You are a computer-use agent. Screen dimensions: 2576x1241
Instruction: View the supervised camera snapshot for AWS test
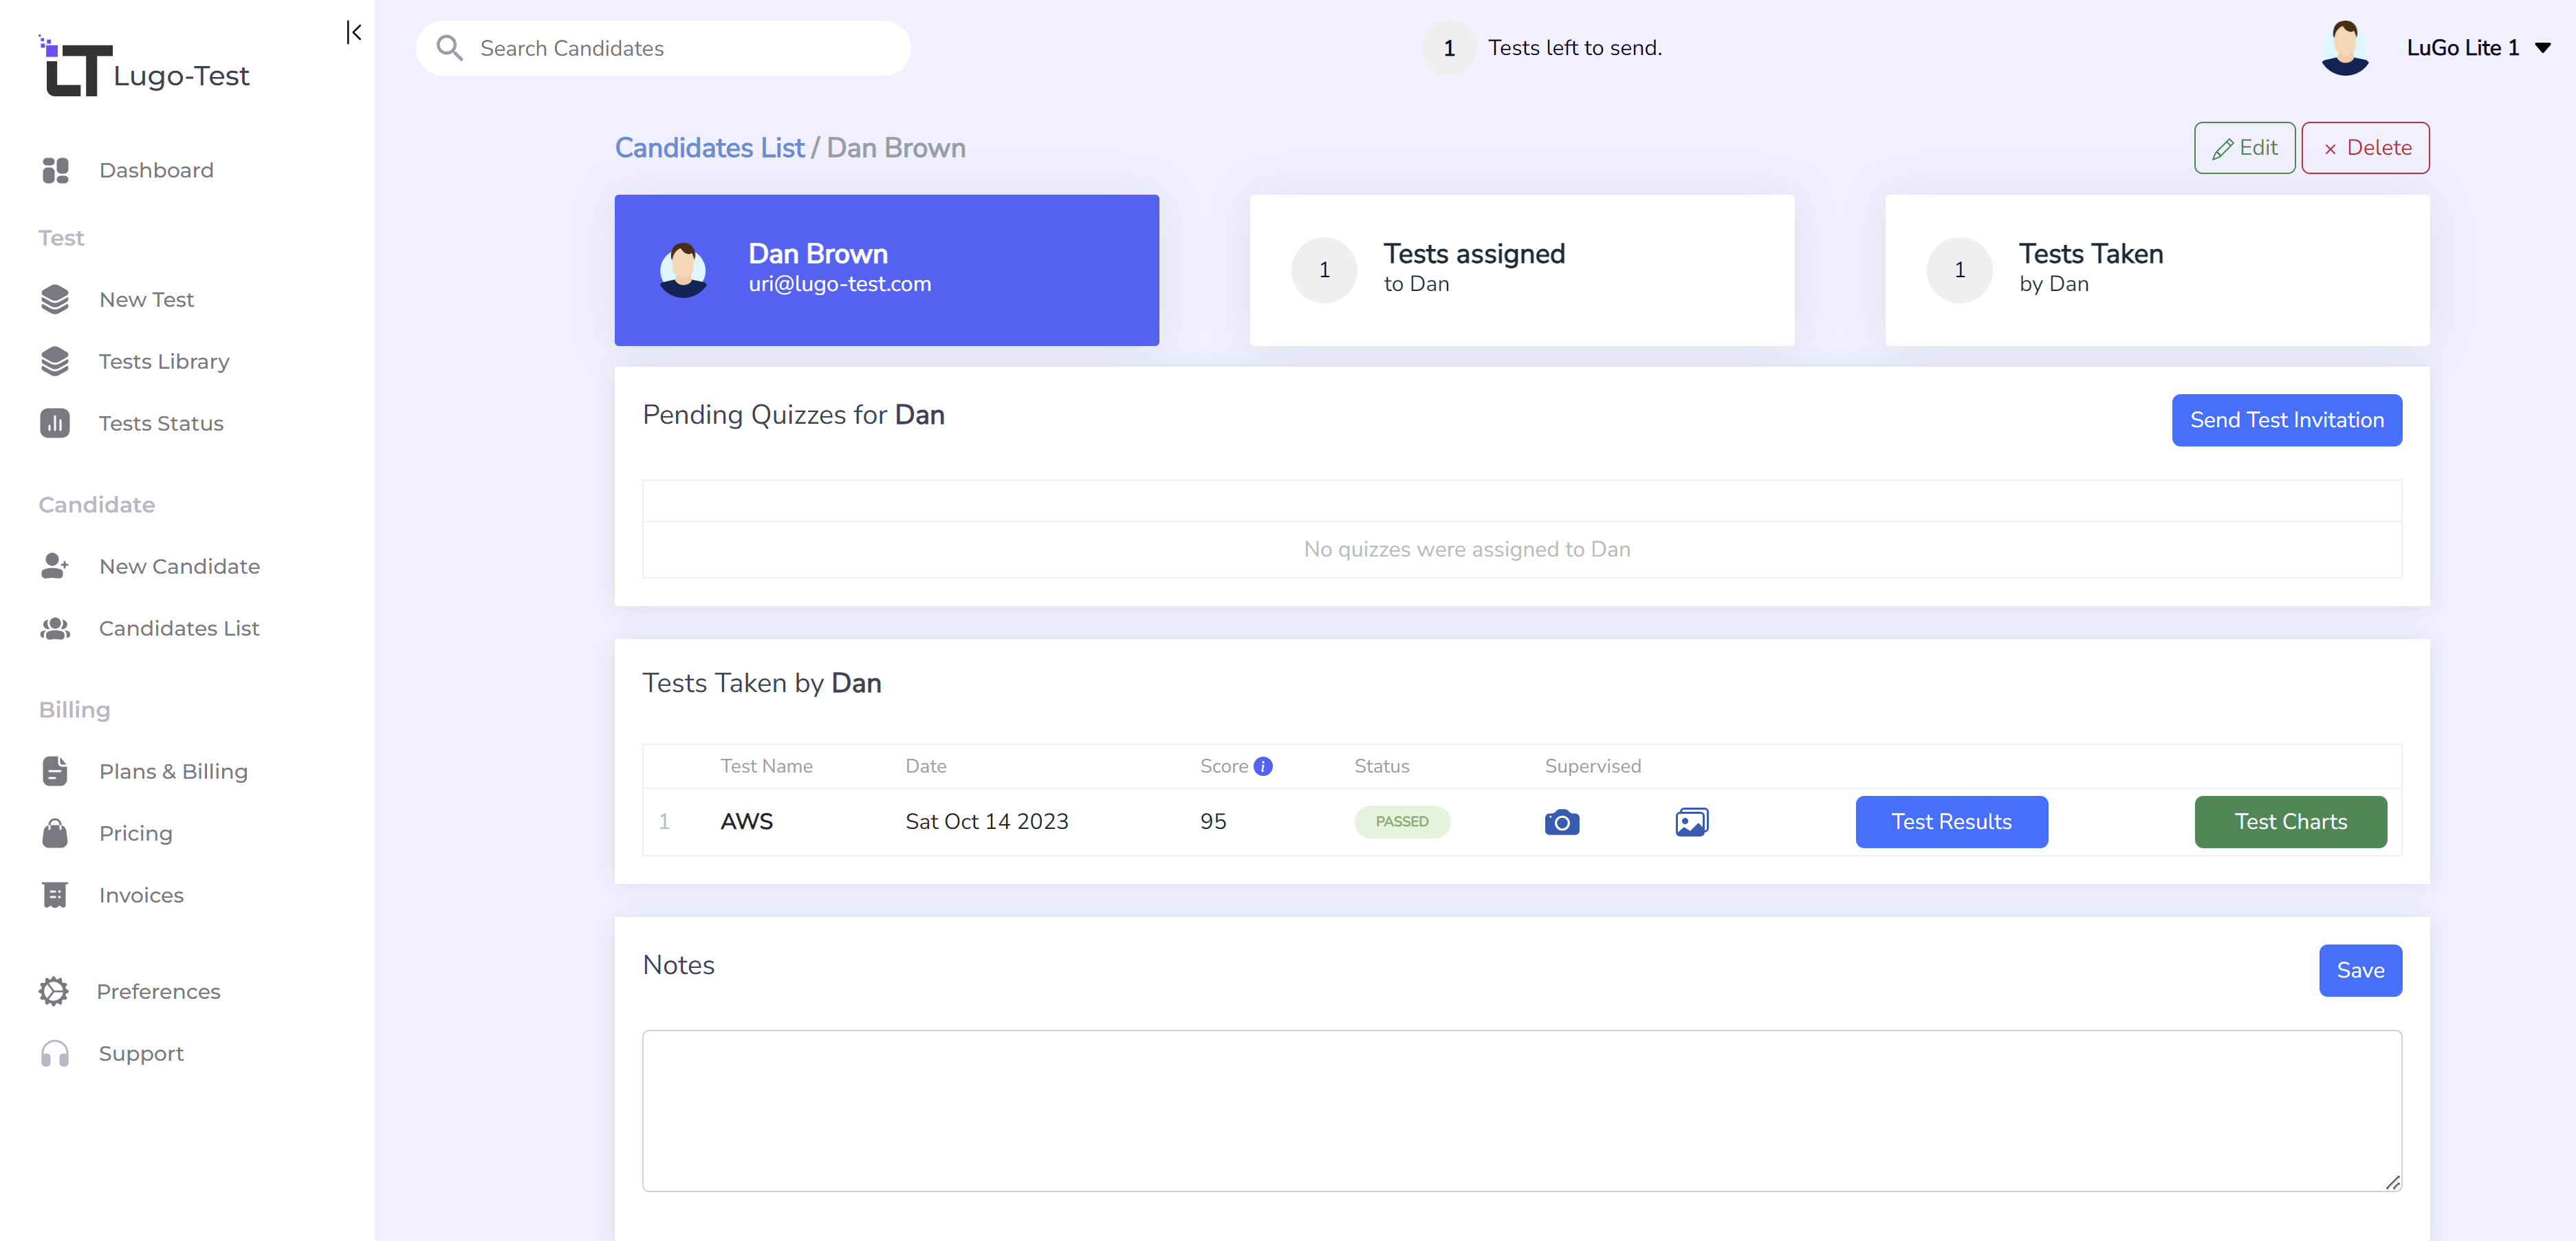click(x=1562, y=821)
